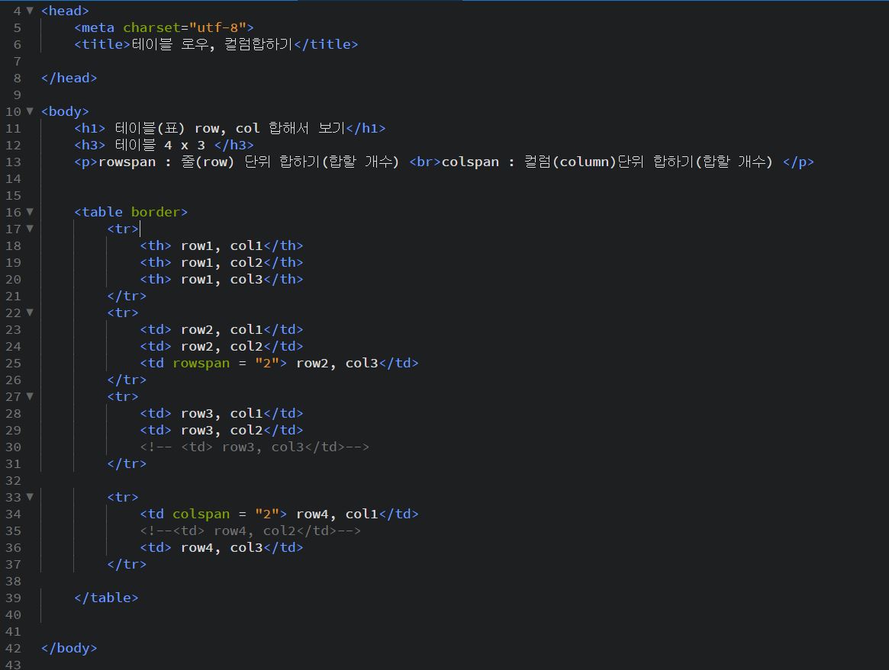The width and height of the screenshot is (889, 670).
Task: Click the </tr> tag on line 37
Action: tap(127, 565)
